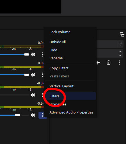Screen dimensions: 126x144
Task: Click down arrow of the upper spin box
Action: 121,45
